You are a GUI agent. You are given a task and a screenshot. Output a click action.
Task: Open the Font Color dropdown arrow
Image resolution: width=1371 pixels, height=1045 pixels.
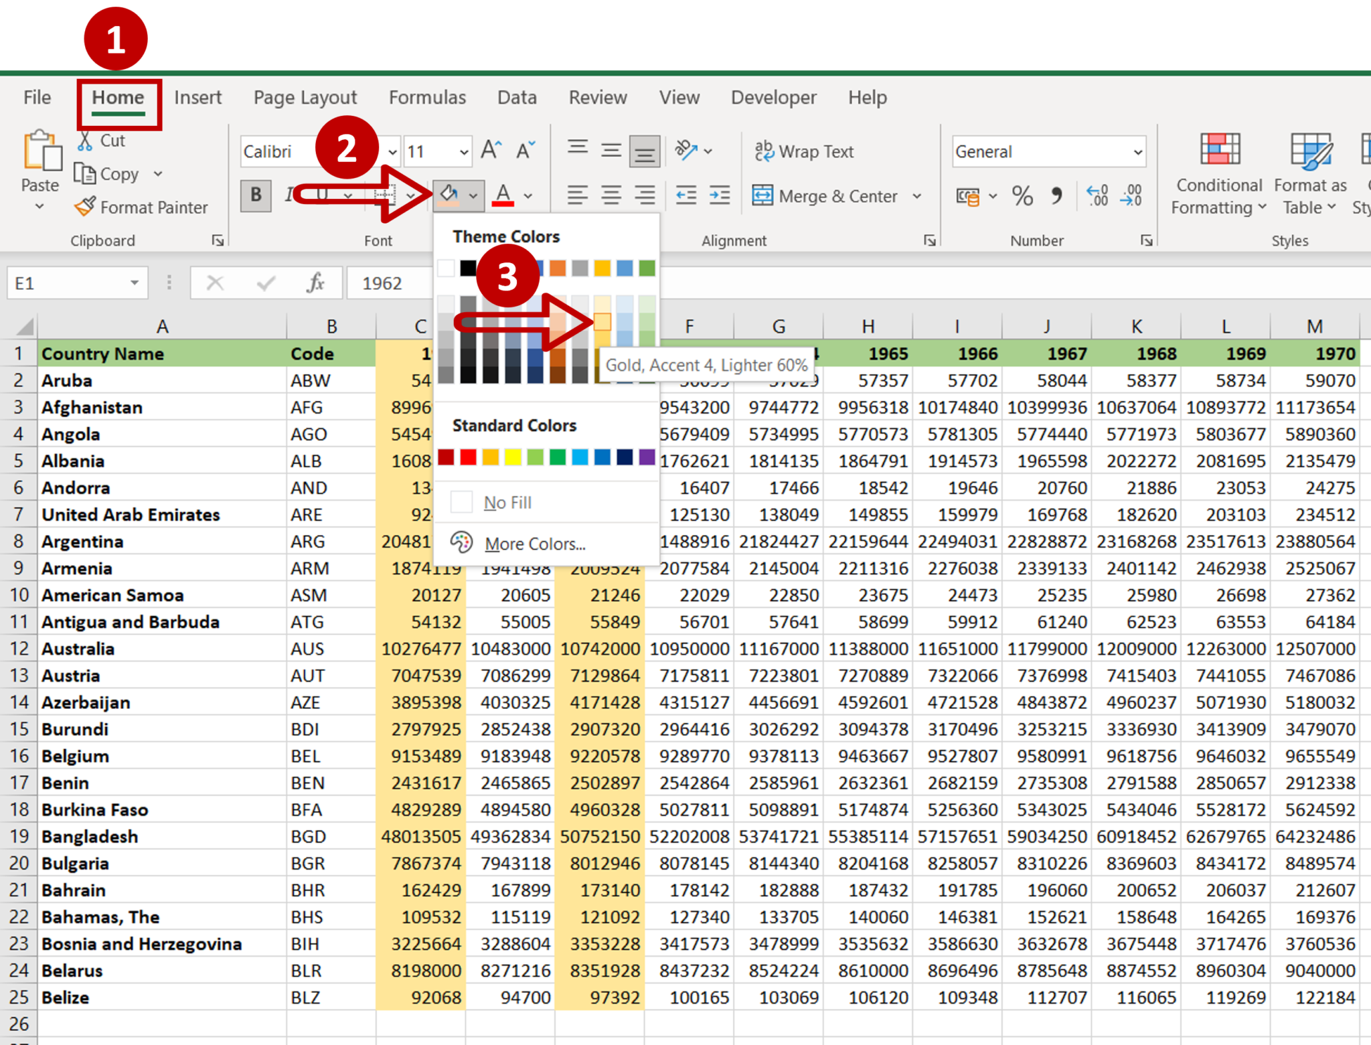[528, 195]
